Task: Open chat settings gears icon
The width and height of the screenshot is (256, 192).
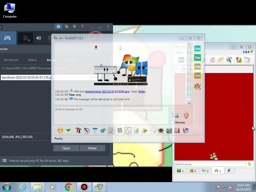Action: click(x=103, y=130)
